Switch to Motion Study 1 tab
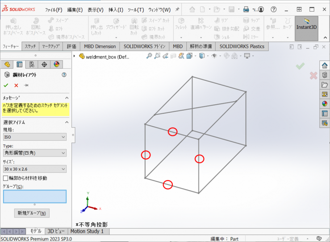 click(x=87, y=231)
